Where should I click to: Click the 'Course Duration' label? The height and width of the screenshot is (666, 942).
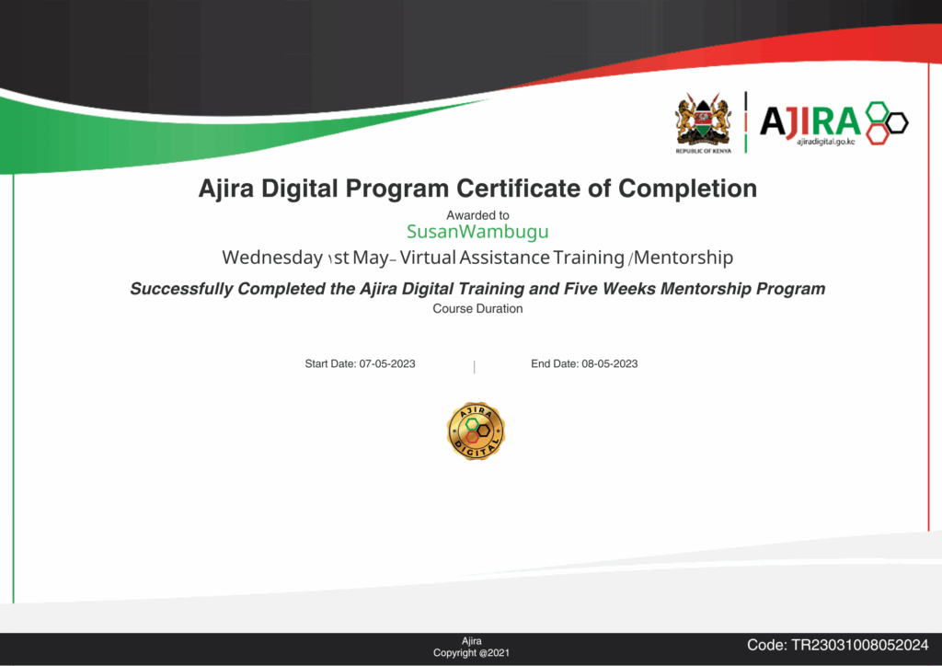(x=477, y=309)
